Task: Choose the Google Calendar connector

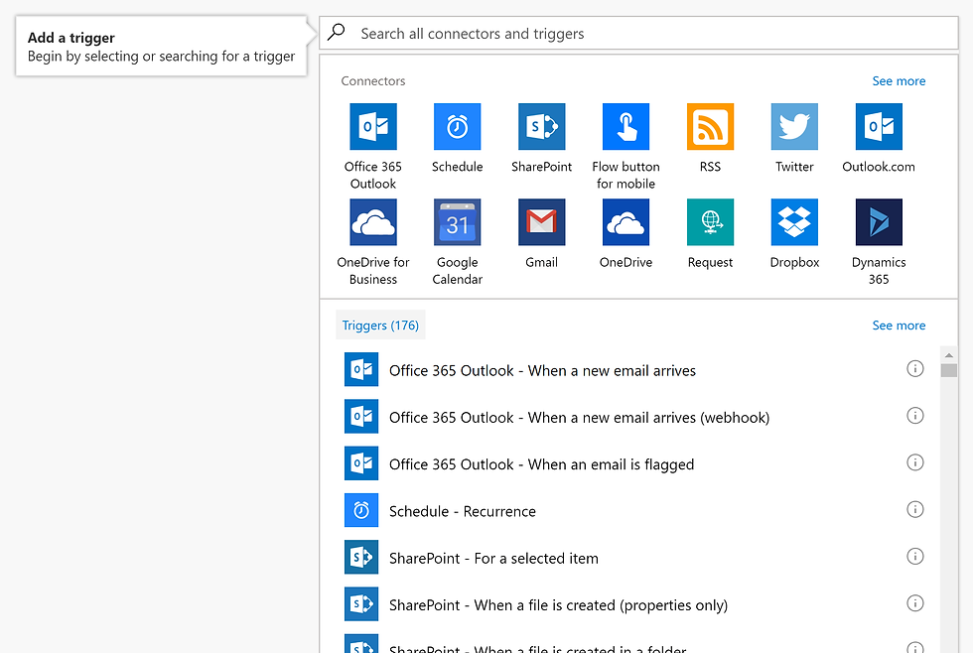Action: click(458, 222)
